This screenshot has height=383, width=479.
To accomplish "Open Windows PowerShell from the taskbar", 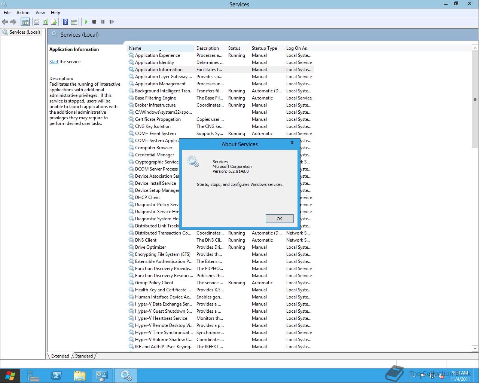I will pos(57,375).
